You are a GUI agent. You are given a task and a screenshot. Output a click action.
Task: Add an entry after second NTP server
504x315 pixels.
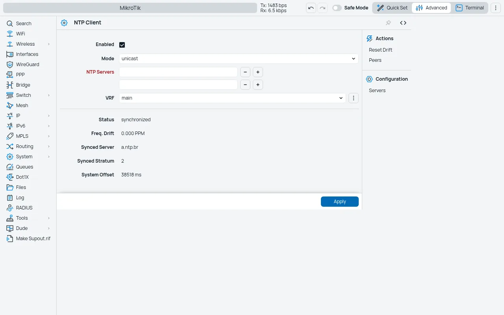point(258,85)
